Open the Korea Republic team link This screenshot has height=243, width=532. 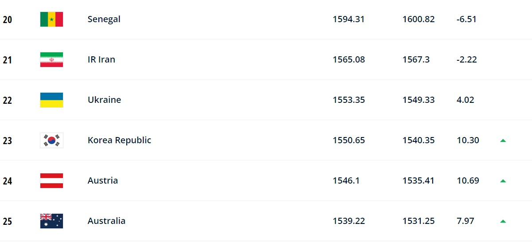pos(119,140)
